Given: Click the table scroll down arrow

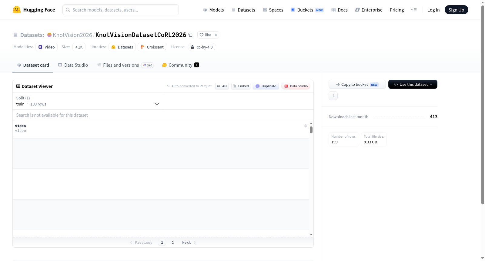Looking at the screenshot, I should pyautogui.click(x=311, y=234).
